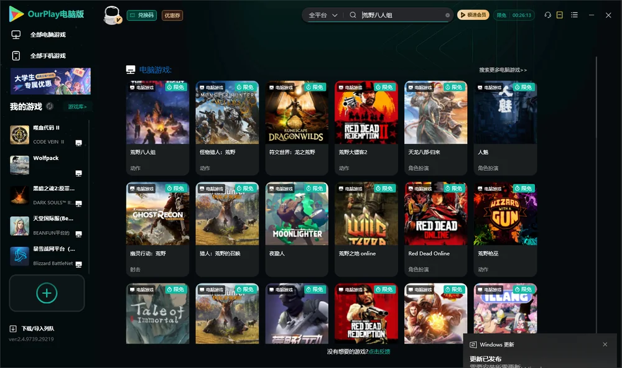Click the 全部电脑游戏 monitor icon
Viewport: 622px width, 368px height.
coord(16,35)
